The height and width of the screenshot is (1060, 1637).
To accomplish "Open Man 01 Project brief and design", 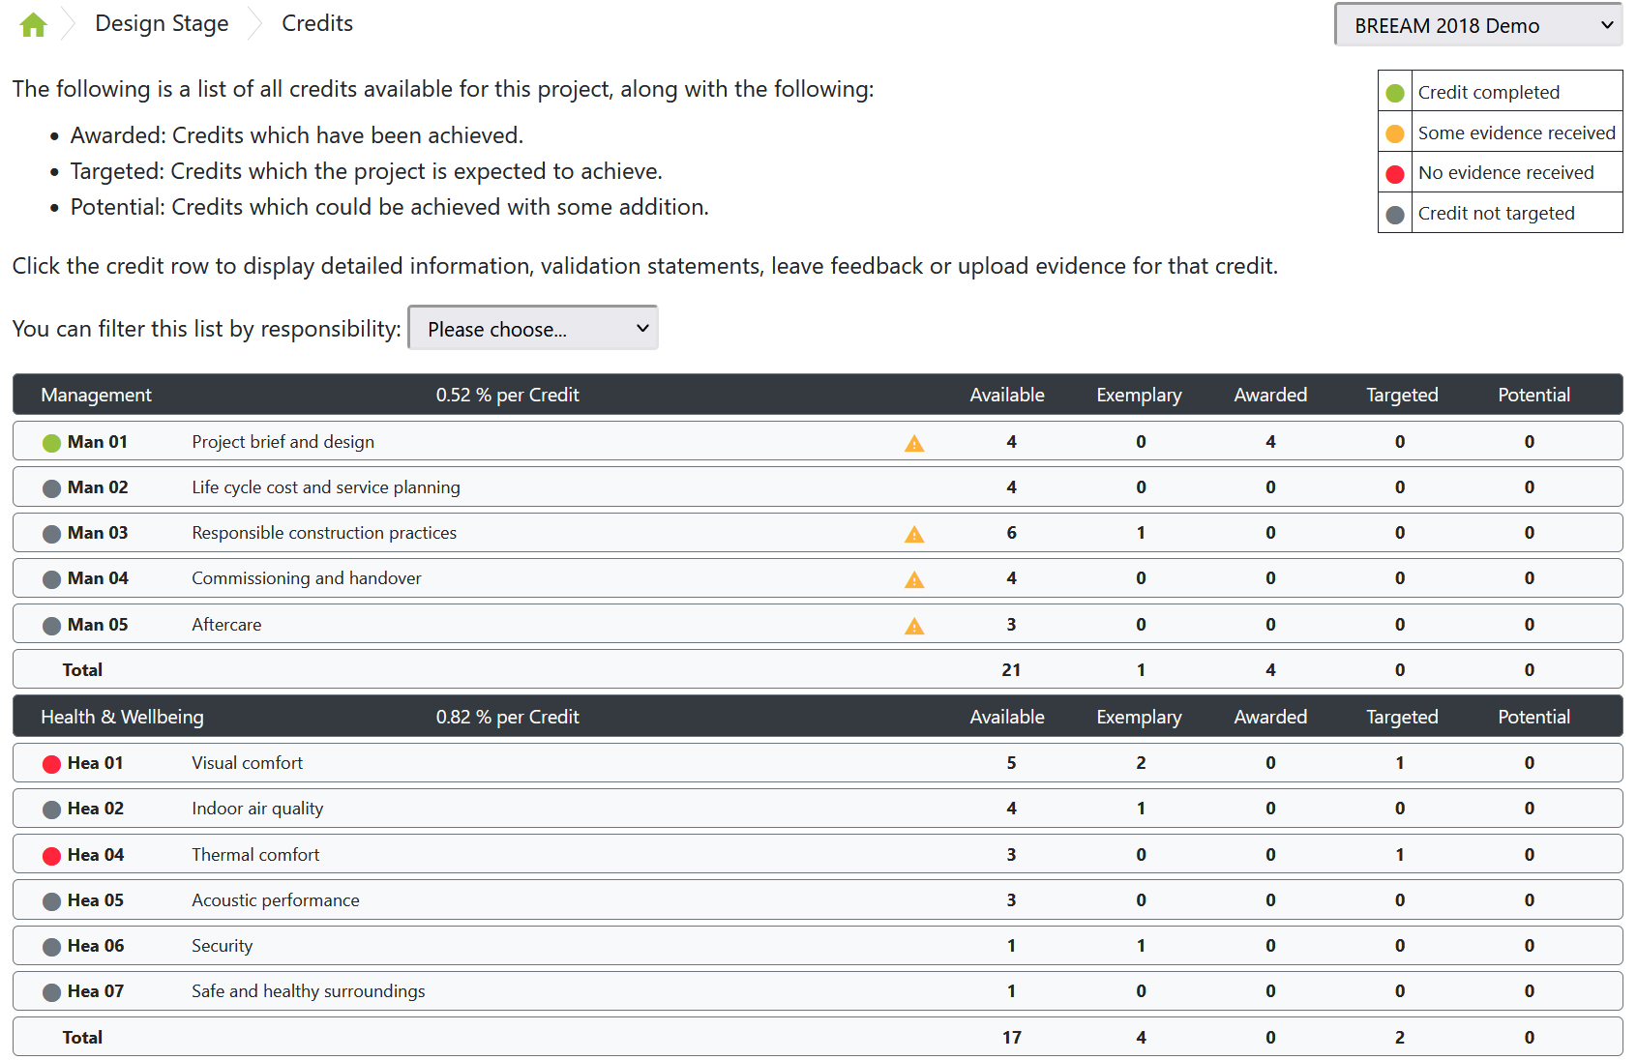I will tap(818, 441).
